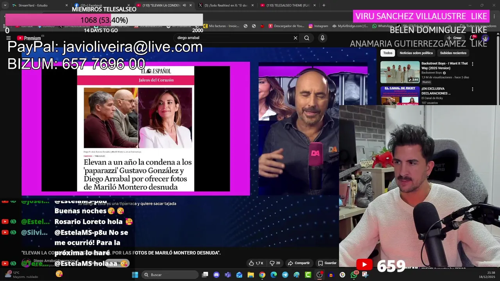Clear the 'diego arrabal' search text
Viewport: 500px width, 281px height.
point(295,38)
